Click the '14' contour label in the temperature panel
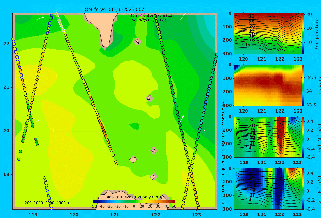This screenshot has width=321, height=218. pos(248,44)
